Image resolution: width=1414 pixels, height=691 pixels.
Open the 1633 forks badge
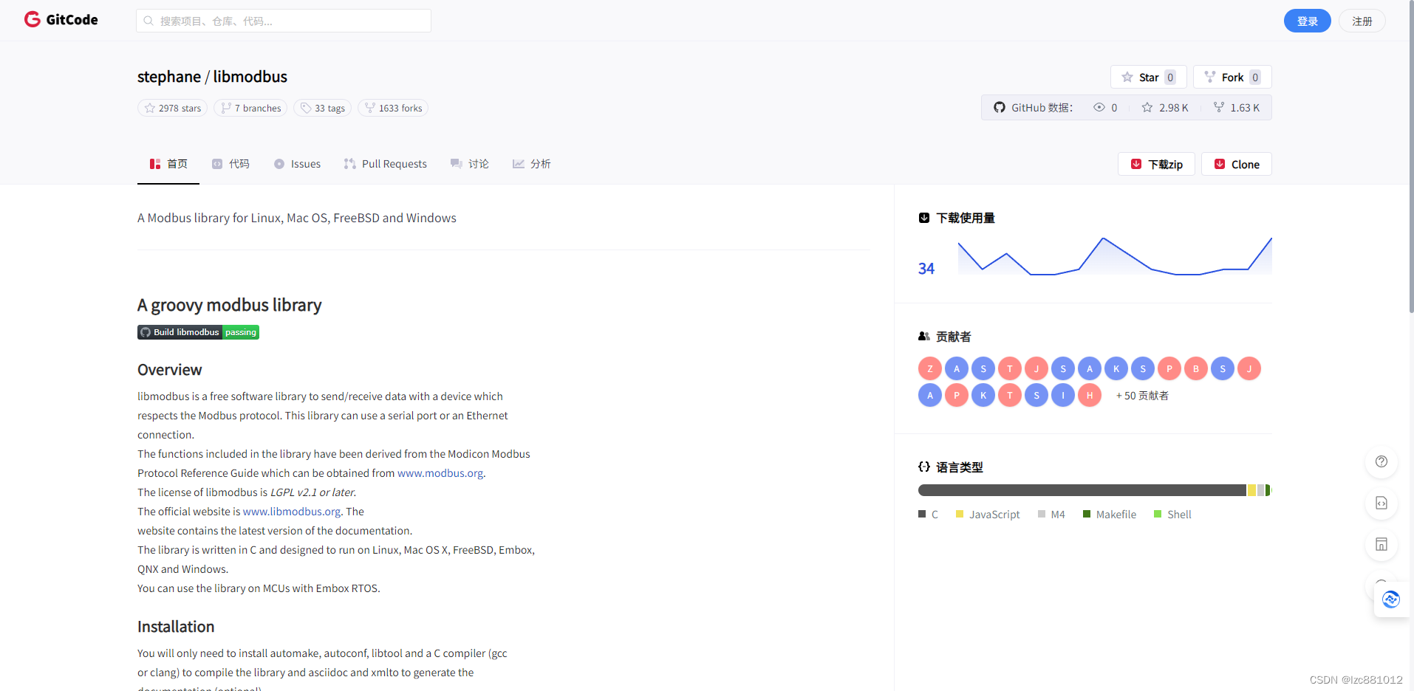click(x=393, y=108)
